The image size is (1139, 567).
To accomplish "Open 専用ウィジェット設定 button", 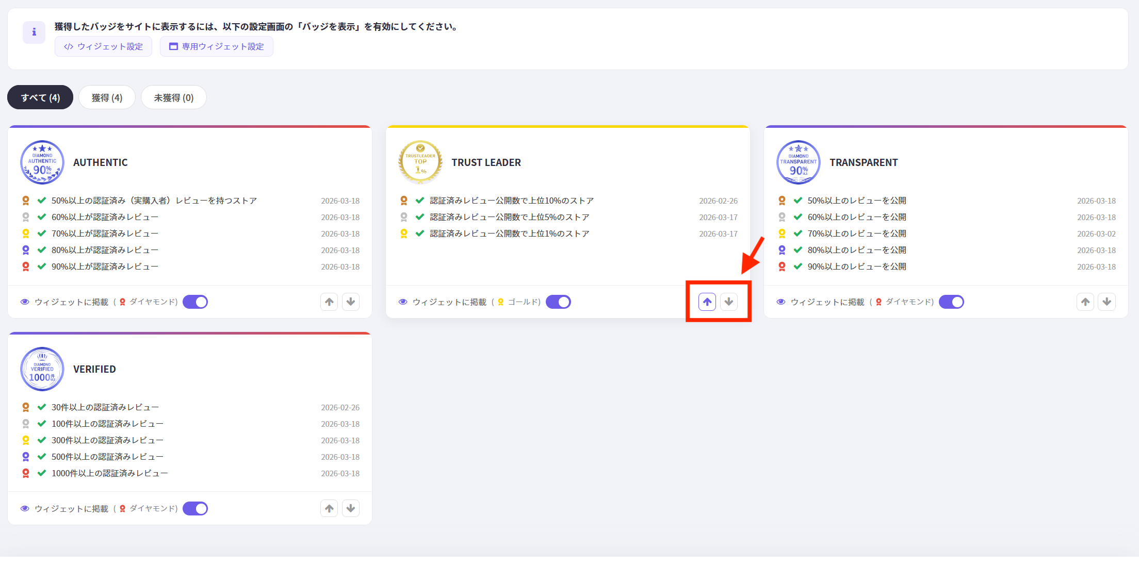I will point(217,46).
